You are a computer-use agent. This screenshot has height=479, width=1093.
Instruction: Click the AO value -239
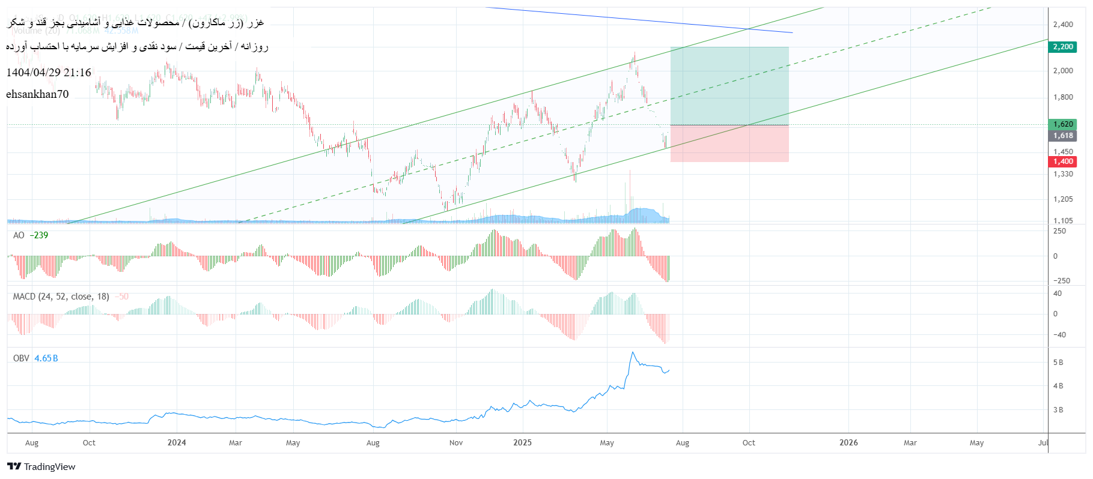39,235
